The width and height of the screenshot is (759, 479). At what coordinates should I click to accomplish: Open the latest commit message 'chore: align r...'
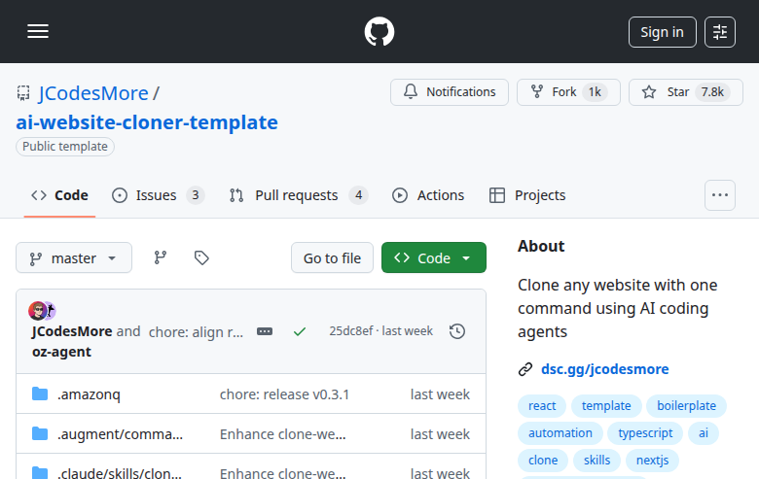tap(196, 332)
